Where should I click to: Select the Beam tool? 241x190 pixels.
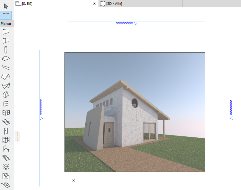pos(6,67)
